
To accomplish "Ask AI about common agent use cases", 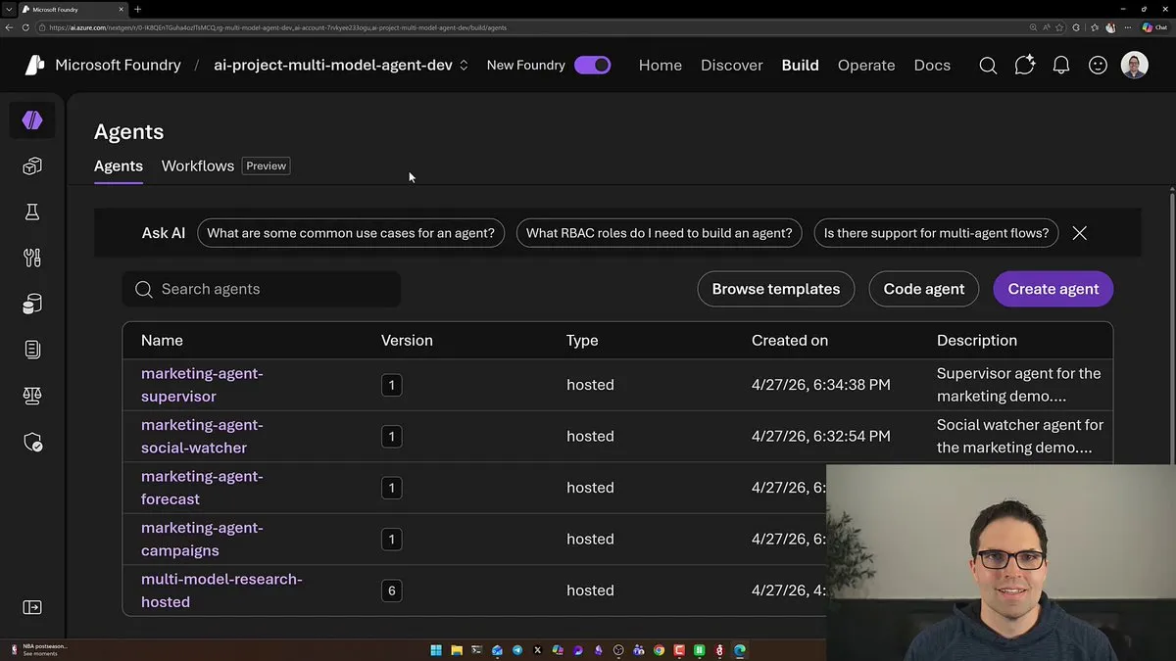I will coord(351,233).
